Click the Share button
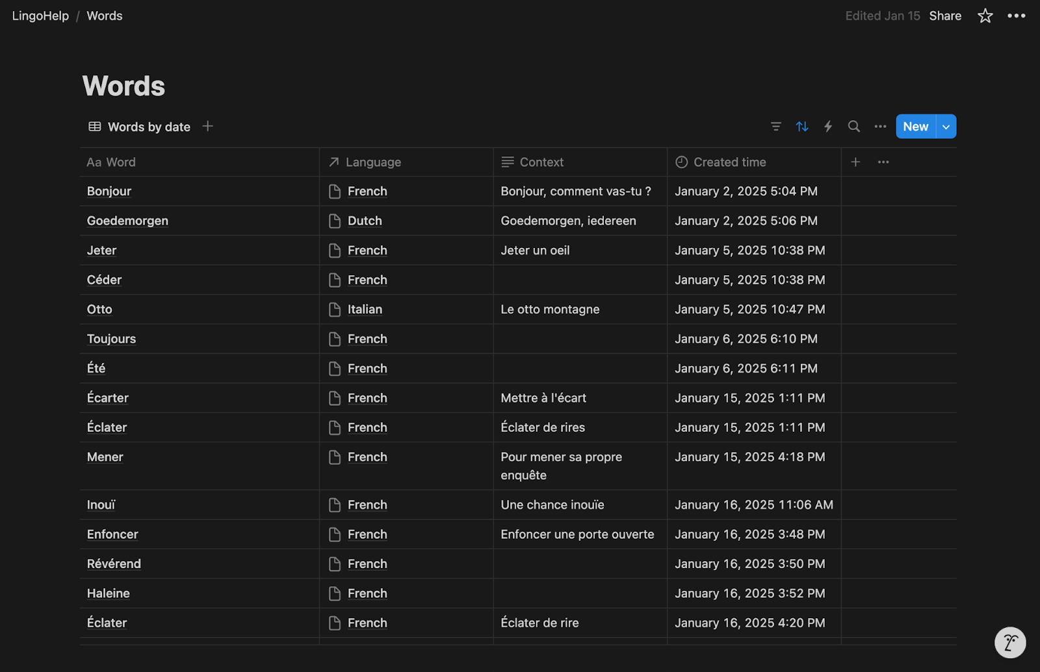 point(945,16)
